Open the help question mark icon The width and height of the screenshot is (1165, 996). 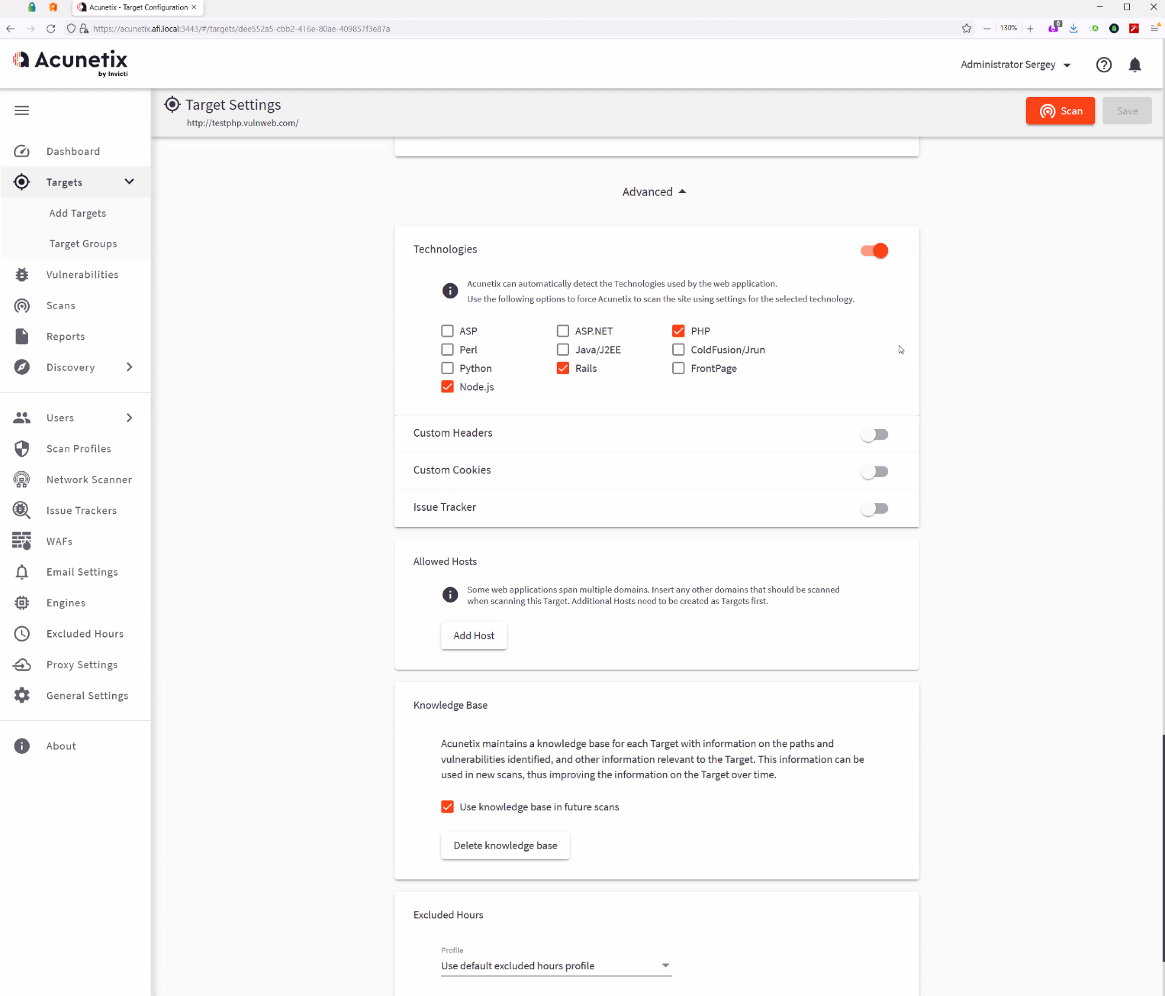point(1104,65)
